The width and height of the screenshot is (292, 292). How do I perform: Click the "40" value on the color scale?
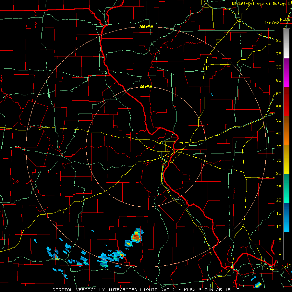click(x=279, y=147)
